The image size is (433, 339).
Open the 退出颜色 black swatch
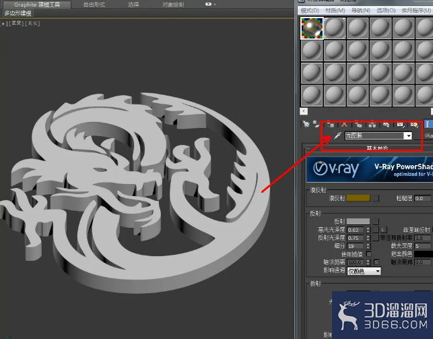point(424,253)
